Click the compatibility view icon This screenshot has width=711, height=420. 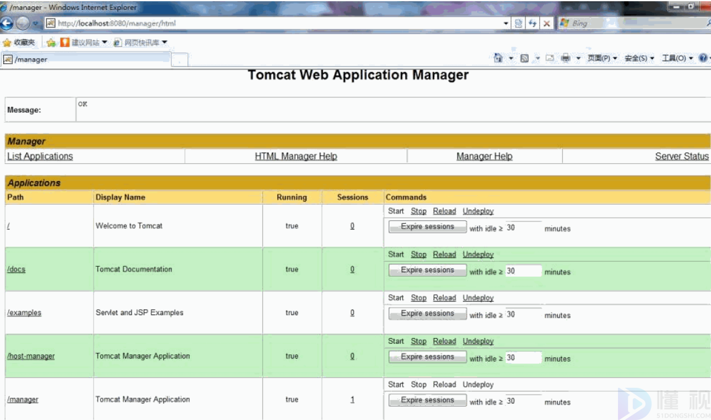pyautogui.click(x=518, y=23)
